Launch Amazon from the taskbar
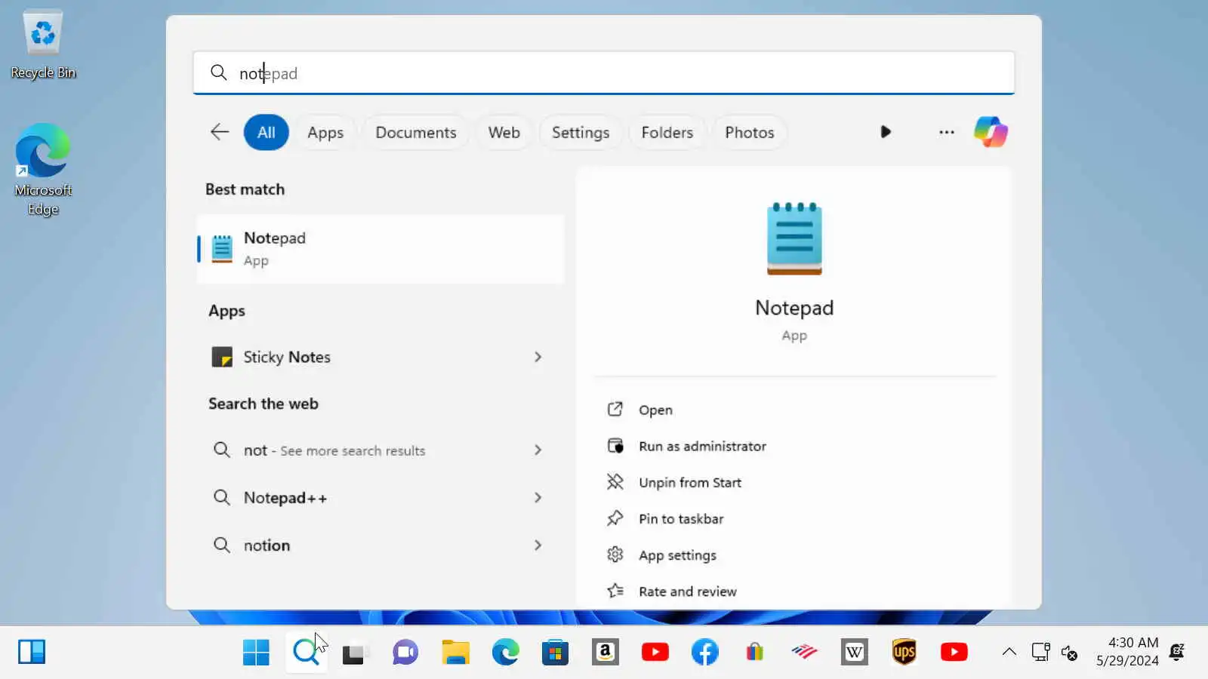This screenshot has height=679, width=1208. pyautogui.click(x=605, y=652)
